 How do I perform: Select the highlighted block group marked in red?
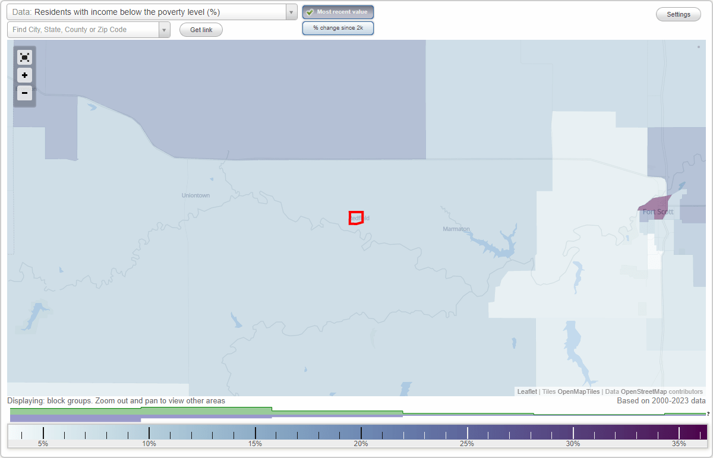(x=356, y=217)
